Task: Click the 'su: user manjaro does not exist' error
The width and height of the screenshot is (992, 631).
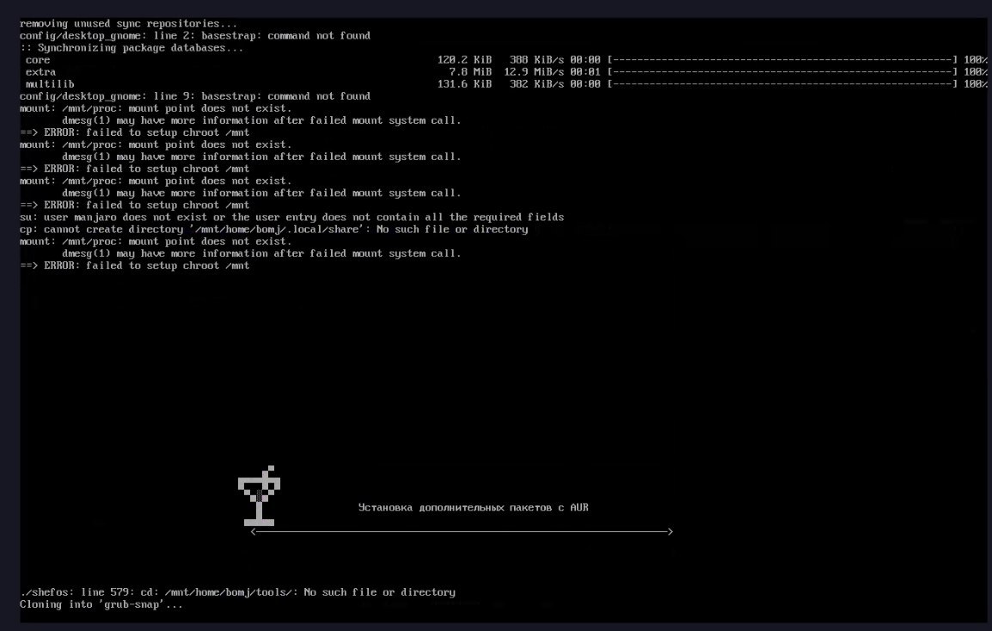Action: coord(291,217)
